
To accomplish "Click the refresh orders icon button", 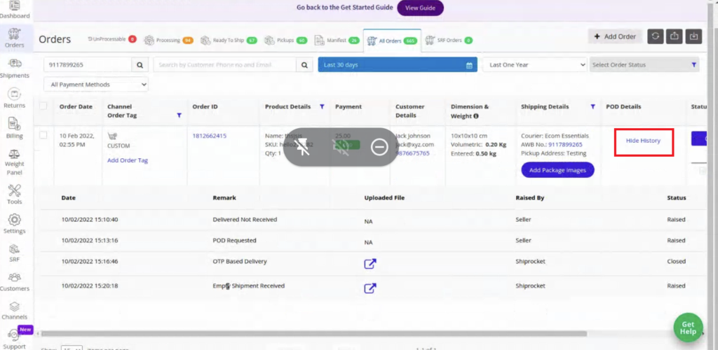I will pyautogui.click(x=656, y=36).
